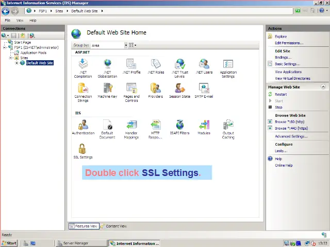Viewport: 330px width, 247px height.
Task: Select Default Web Site in the tree
Action: pyautogui.click(x=40, y=63)
